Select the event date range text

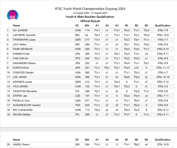coord(90,13)
